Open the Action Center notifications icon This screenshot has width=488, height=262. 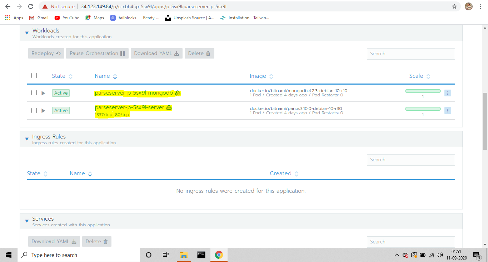(x=477, y=255)
